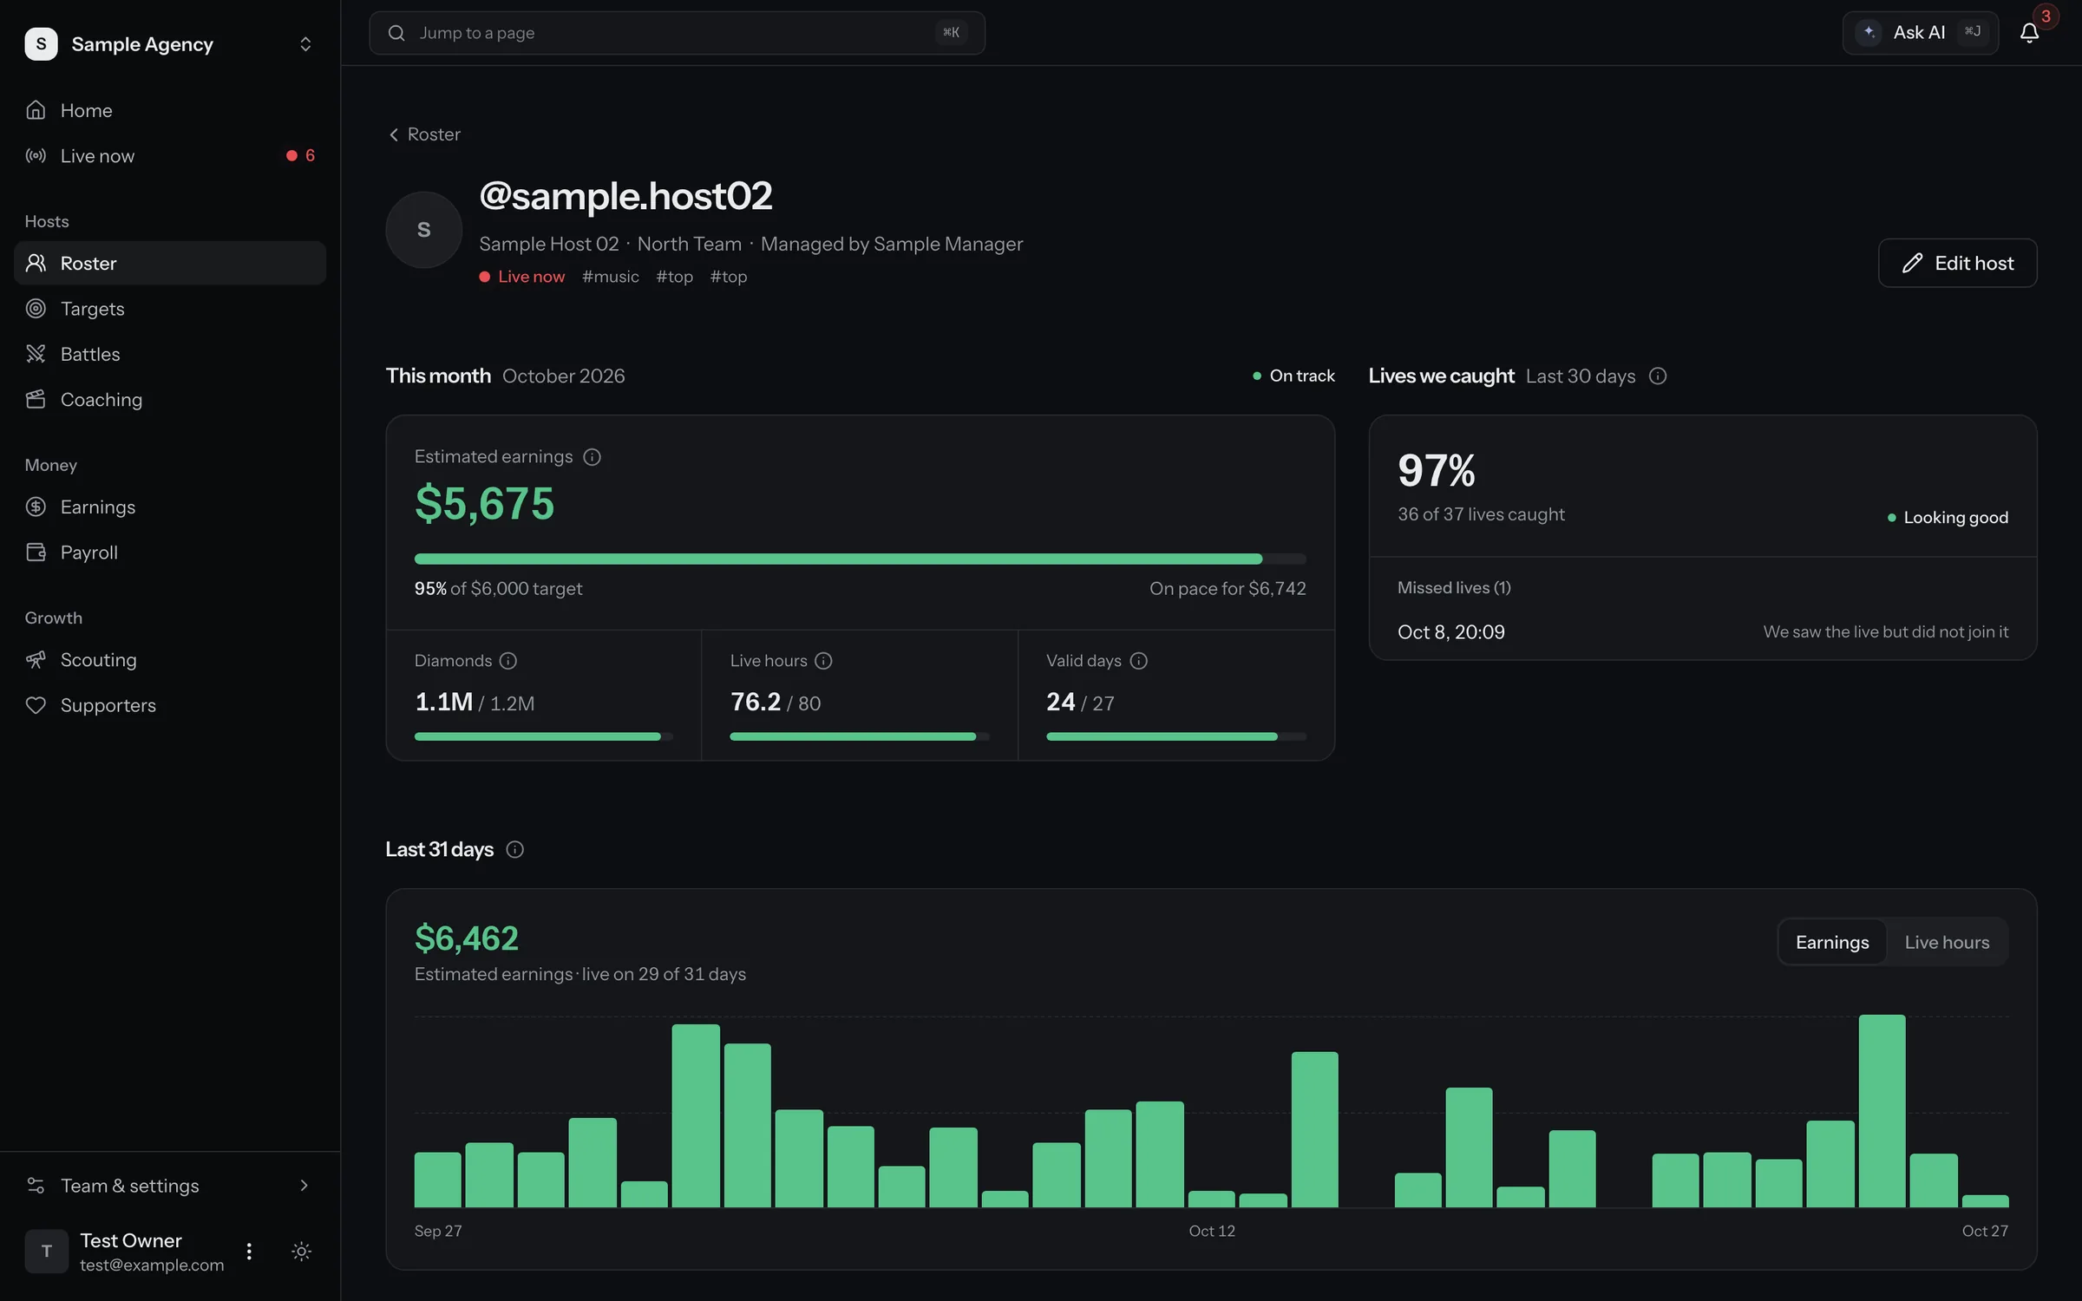Open Test Owner account options menu
Viewport: 2082px width, 1301px height.
[249, 1252]
